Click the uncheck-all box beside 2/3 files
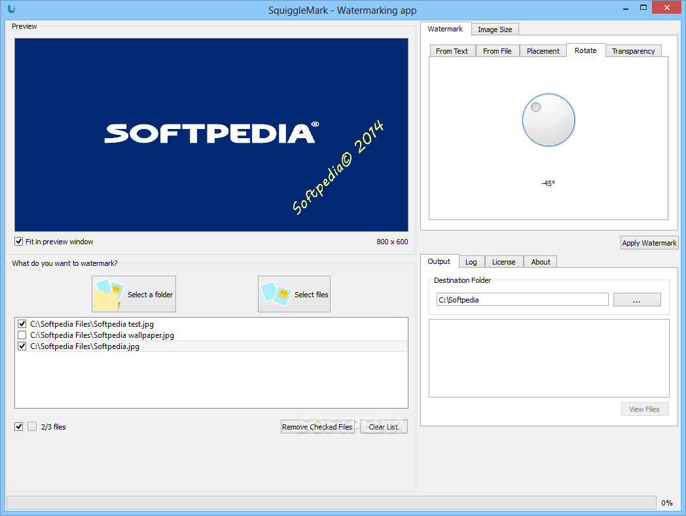This screenshot has height=516, width=686. (x=32, y=427)
